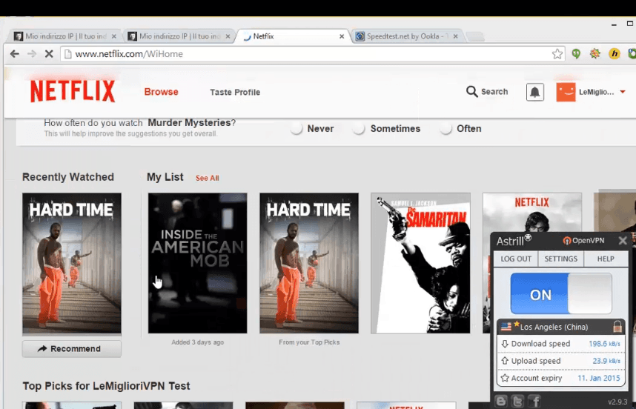Open the Netflix Browse menu

coord(162,92)
